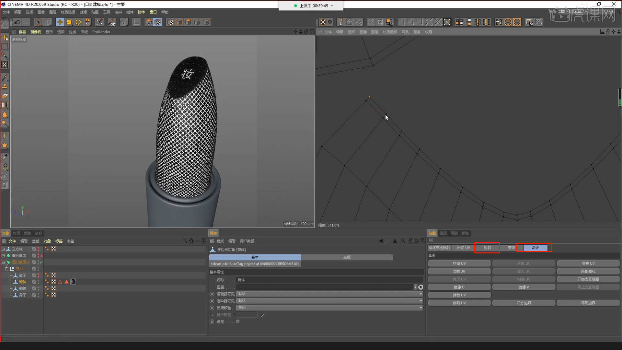The height and width of the screenshot is (350, 622).
Task: Select the eyedropper tool in left palette
Action: [5, 157]
